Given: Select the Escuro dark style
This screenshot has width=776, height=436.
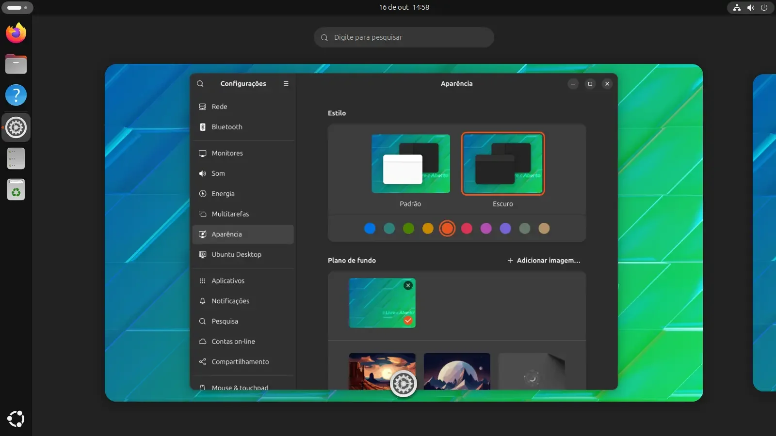Looking at the screenshot, I should click(503, 164).
